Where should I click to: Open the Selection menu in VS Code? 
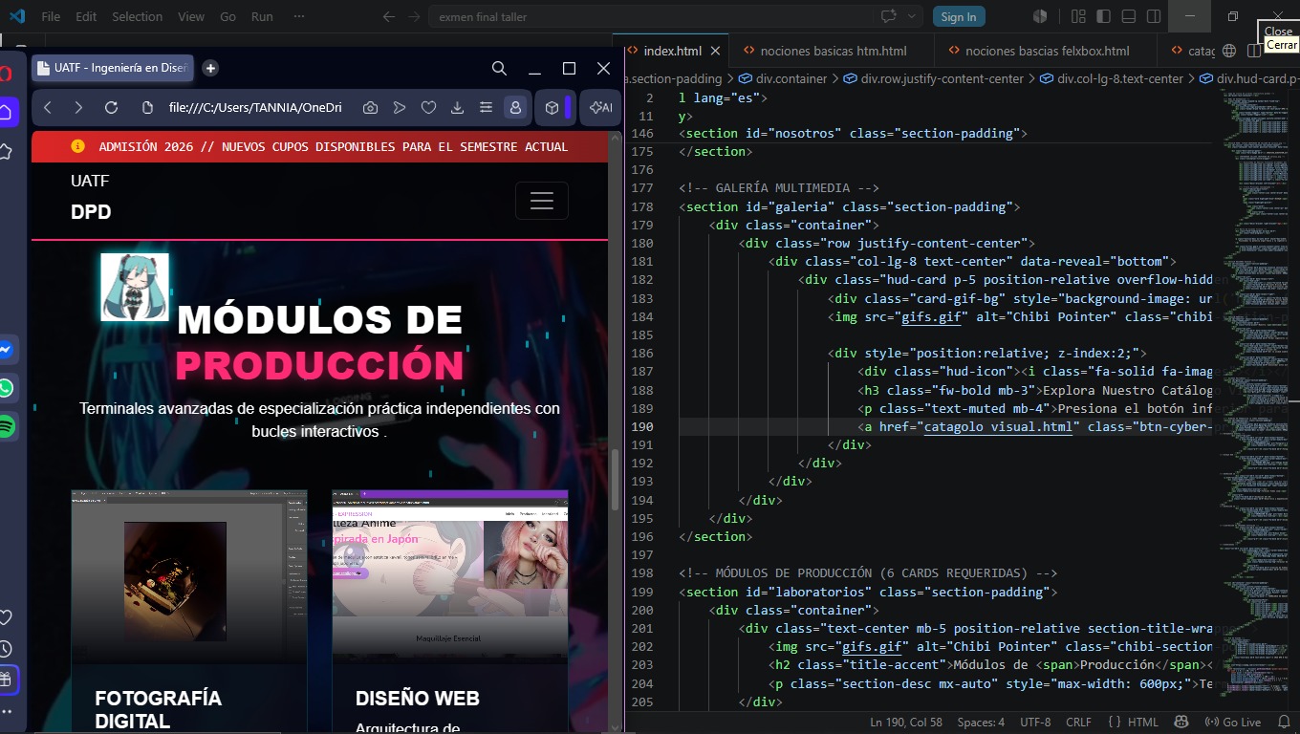137,16
